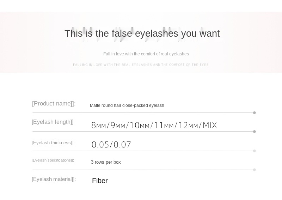This screenshot has width=282, height=200.
Task: Click the "Fall in love with the comfort" subtitle
Action: (146, 54)
